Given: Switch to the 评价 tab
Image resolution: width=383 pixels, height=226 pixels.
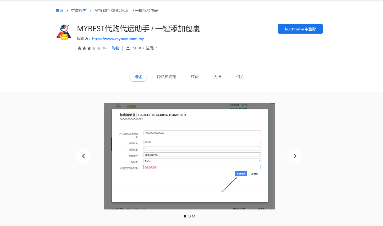Looking at the screenshot, I should pyautogui.click(x=195, y=77).
